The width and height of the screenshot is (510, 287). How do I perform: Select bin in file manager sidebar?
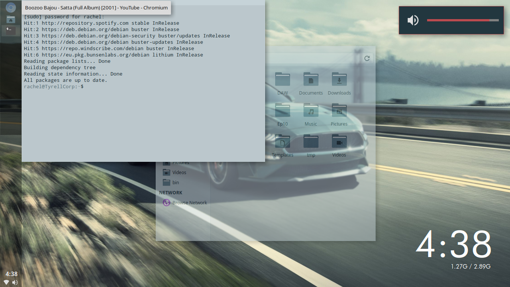pos(171,182)
